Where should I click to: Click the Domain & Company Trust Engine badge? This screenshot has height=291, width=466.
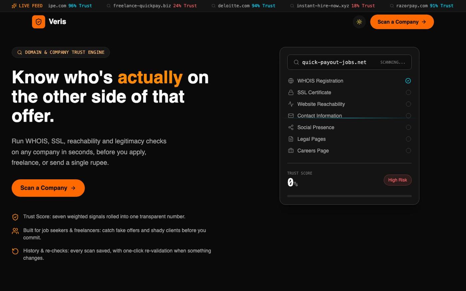pyautogui.click(x=61, y=52)
